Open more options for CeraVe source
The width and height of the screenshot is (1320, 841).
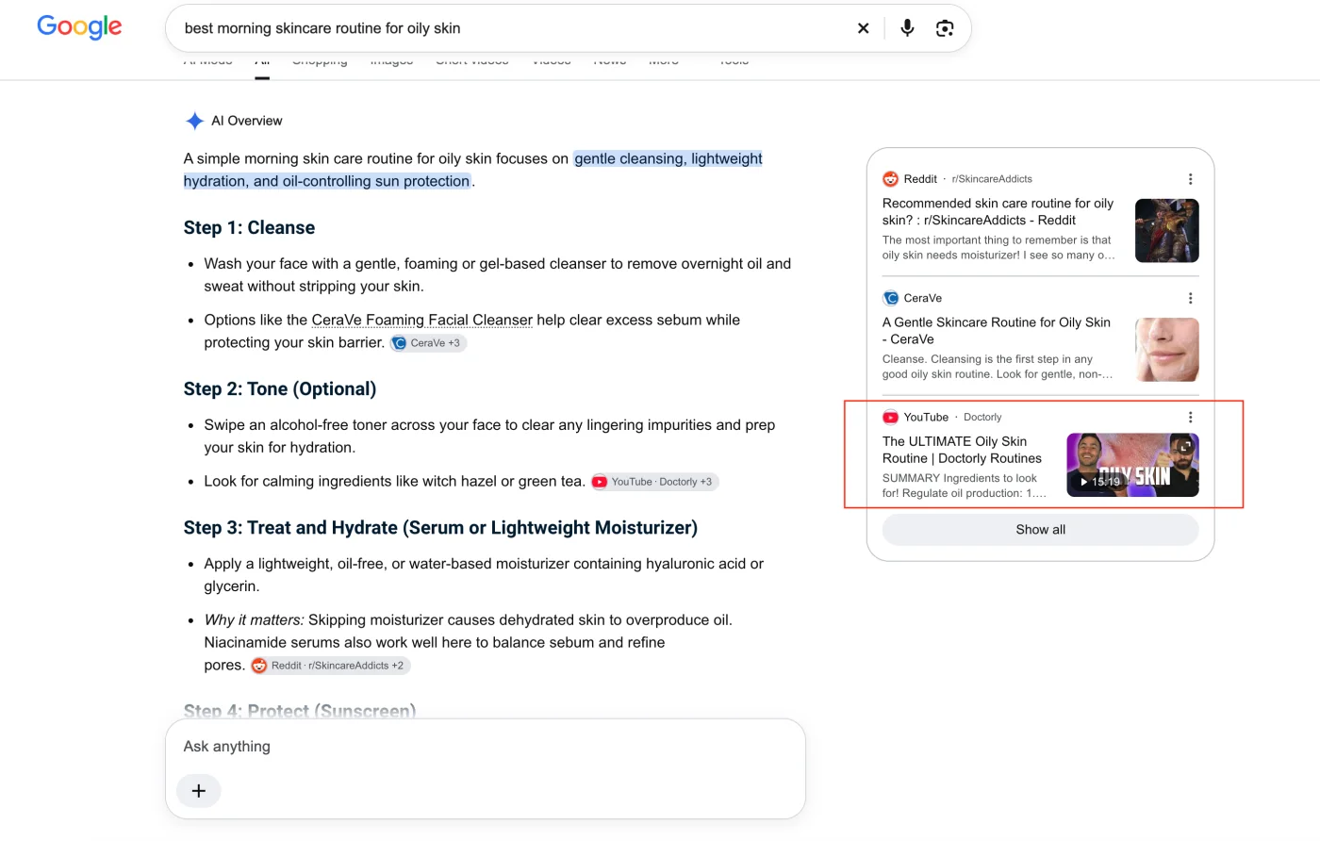pyautogui.click(x=1190, y=298)
